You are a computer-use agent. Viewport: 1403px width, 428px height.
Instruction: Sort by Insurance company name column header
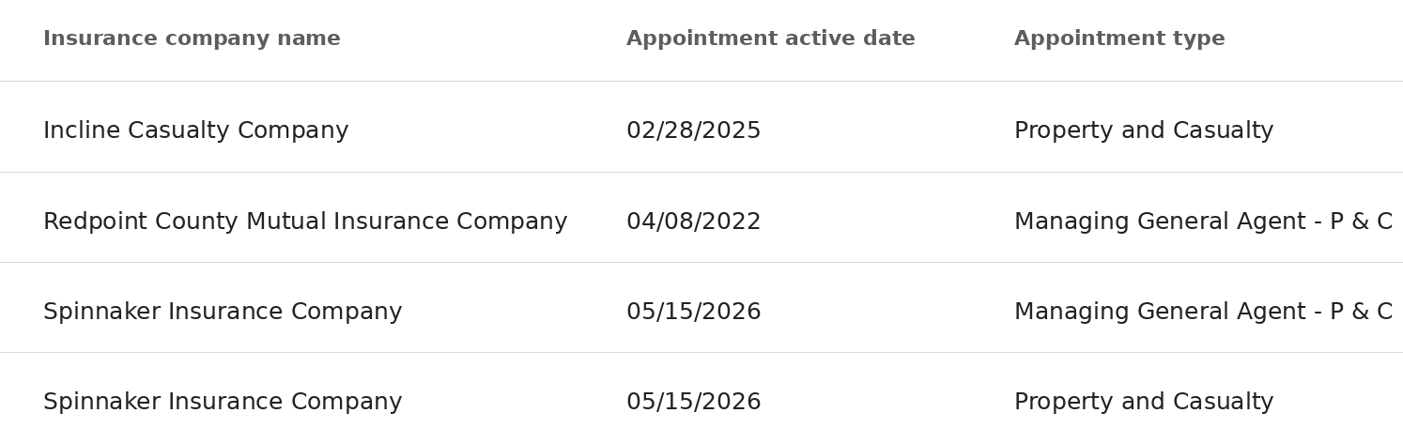(x=192, y=39)
